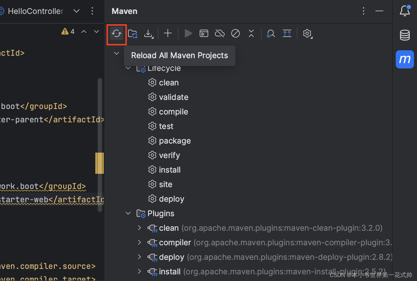Click Show Dependencies diagram icon

coord(287,33)
